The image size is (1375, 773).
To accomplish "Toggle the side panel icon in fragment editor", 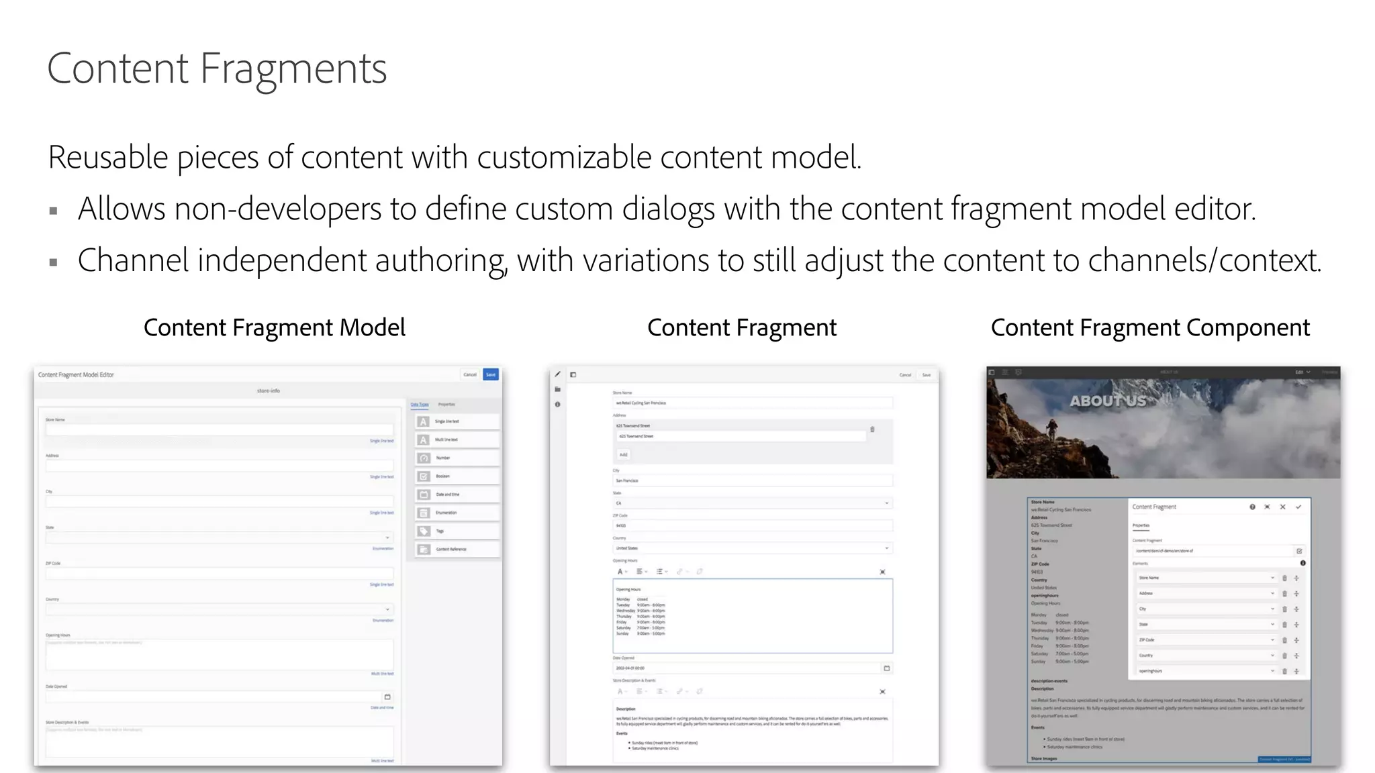I will pyautogui.click(x=573, y=374).
